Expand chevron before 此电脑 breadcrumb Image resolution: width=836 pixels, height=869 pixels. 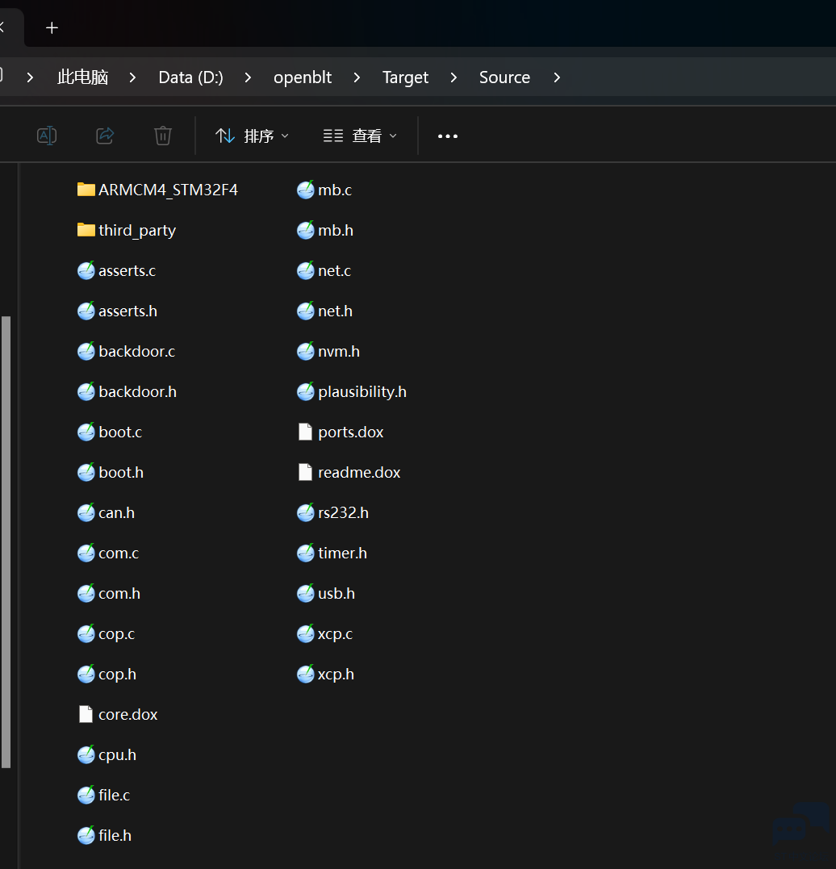pyautogui.click(x=30, y=77)
